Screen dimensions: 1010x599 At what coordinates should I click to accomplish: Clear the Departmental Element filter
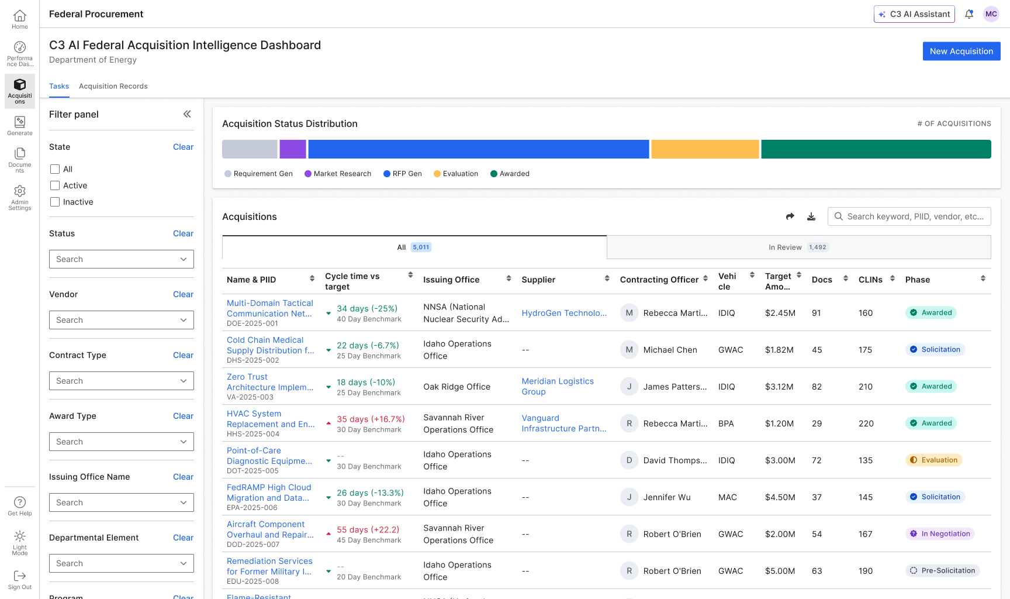tap(183, 538)
